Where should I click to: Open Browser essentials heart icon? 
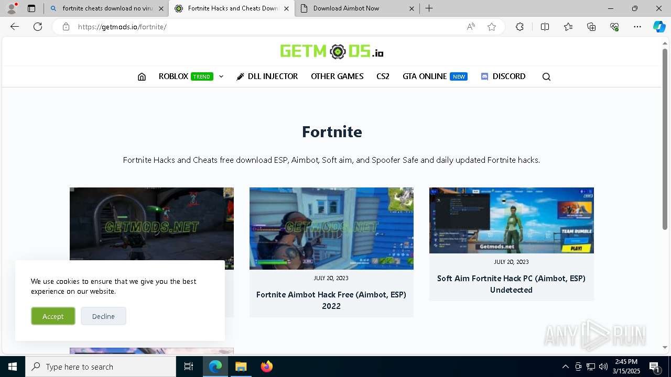pyautogui.click(x=614, y=27)
